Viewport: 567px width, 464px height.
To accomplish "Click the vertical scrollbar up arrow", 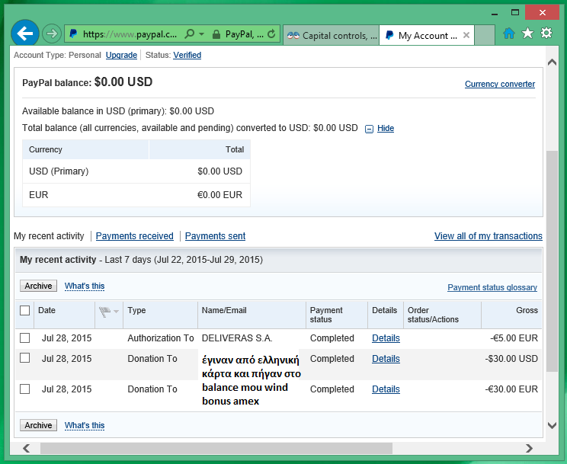I will point(552,62).
